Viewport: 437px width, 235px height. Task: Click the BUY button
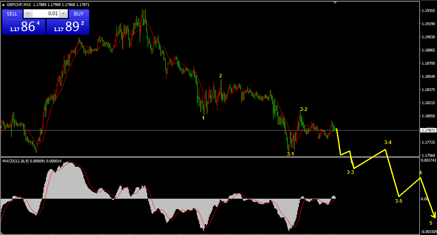79,14
